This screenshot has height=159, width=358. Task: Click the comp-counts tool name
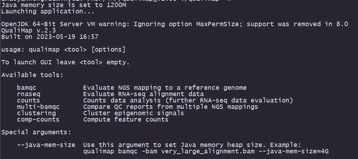tap(38, 119)
